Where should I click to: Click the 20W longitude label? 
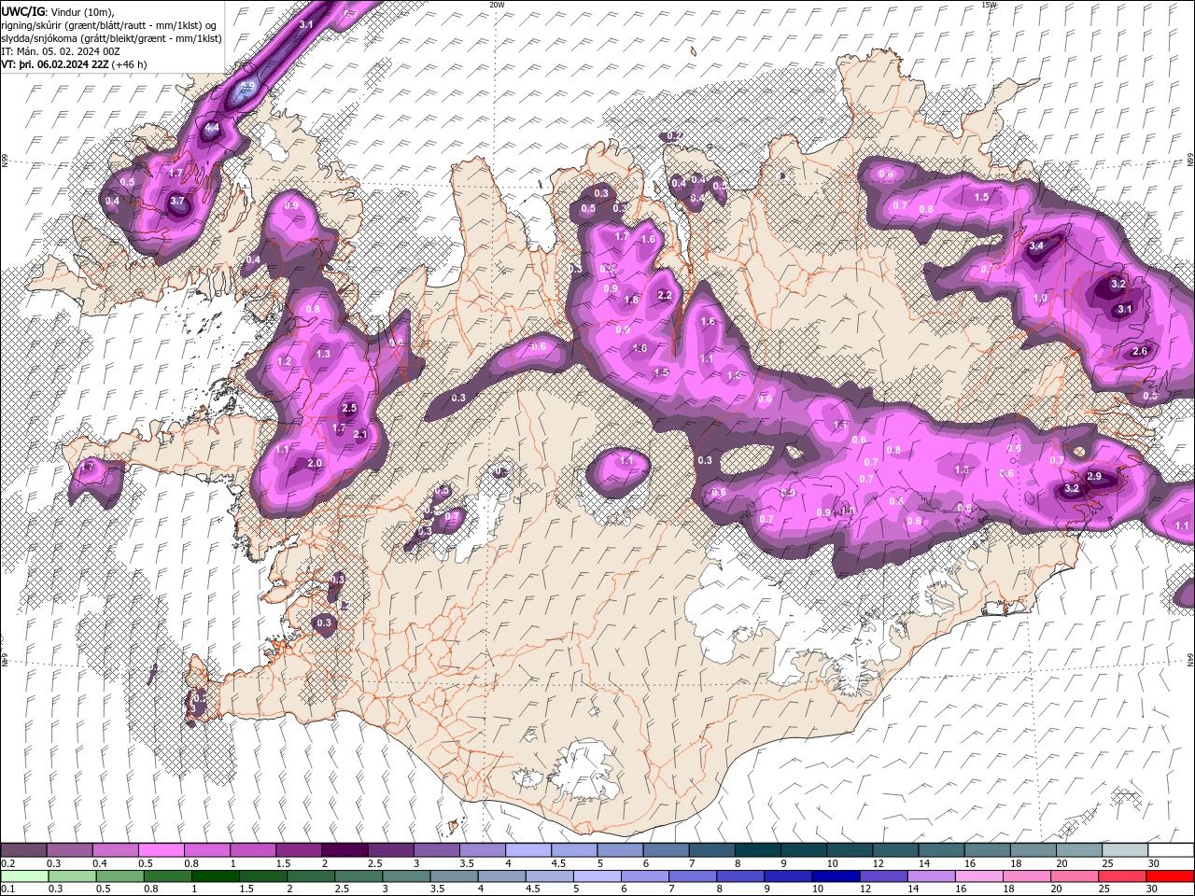click(x=497, y=5)
